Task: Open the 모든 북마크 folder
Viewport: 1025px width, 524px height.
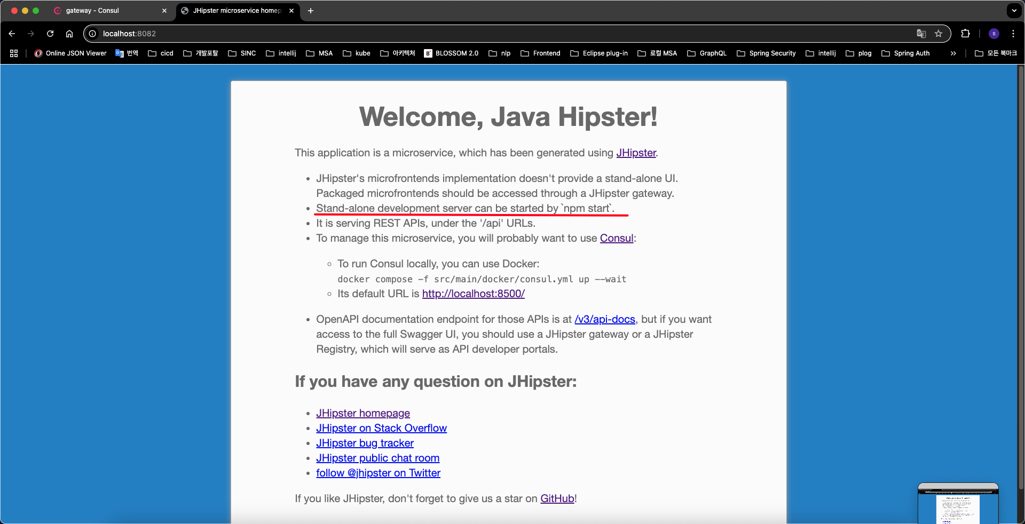Action: 996,53
